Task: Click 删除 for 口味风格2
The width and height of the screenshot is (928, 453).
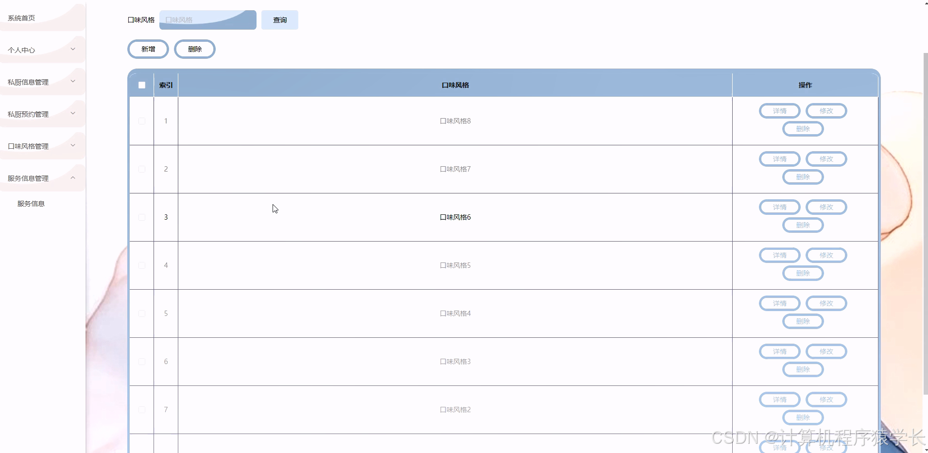Action: 803,418
